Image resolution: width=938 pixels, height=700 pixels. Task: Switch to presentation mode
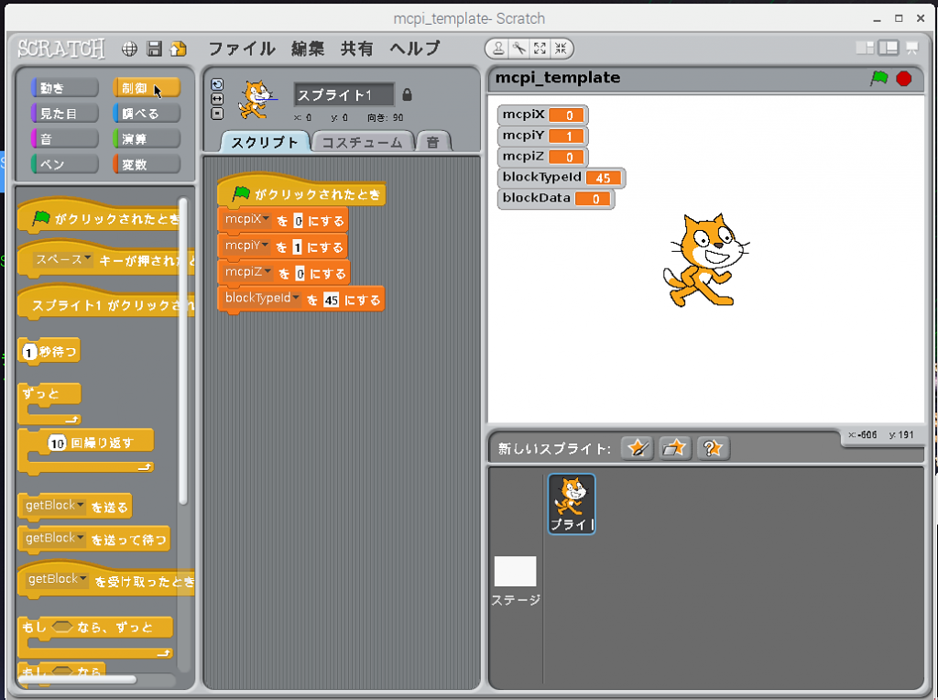912,48
